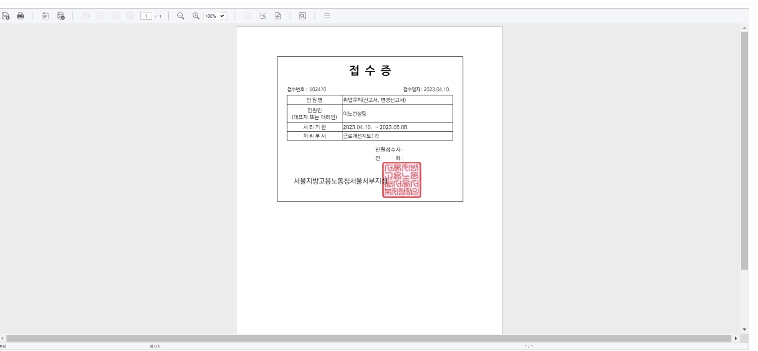Click the horizontal scrollbar left arrow

[x=3, y=338]
